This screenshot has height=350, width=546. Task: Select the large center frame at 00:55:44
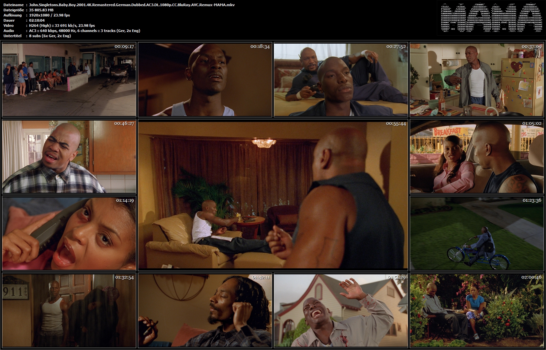tap(273, 195)
